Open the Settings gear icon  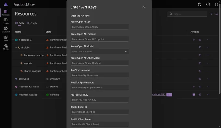point(216,4)
